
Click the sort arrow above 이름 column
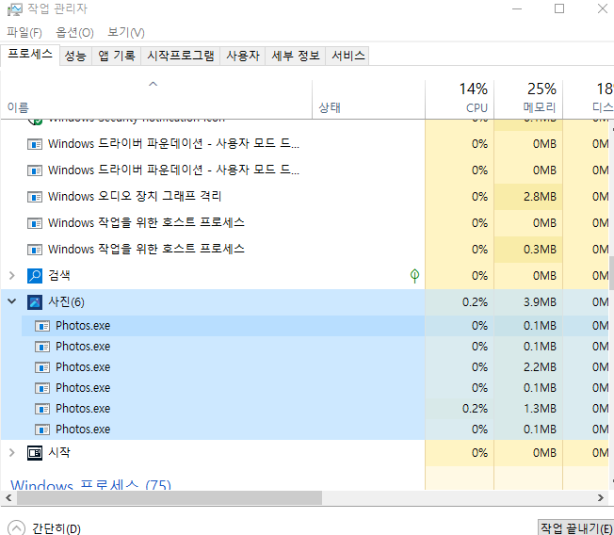tap(153, 84)
